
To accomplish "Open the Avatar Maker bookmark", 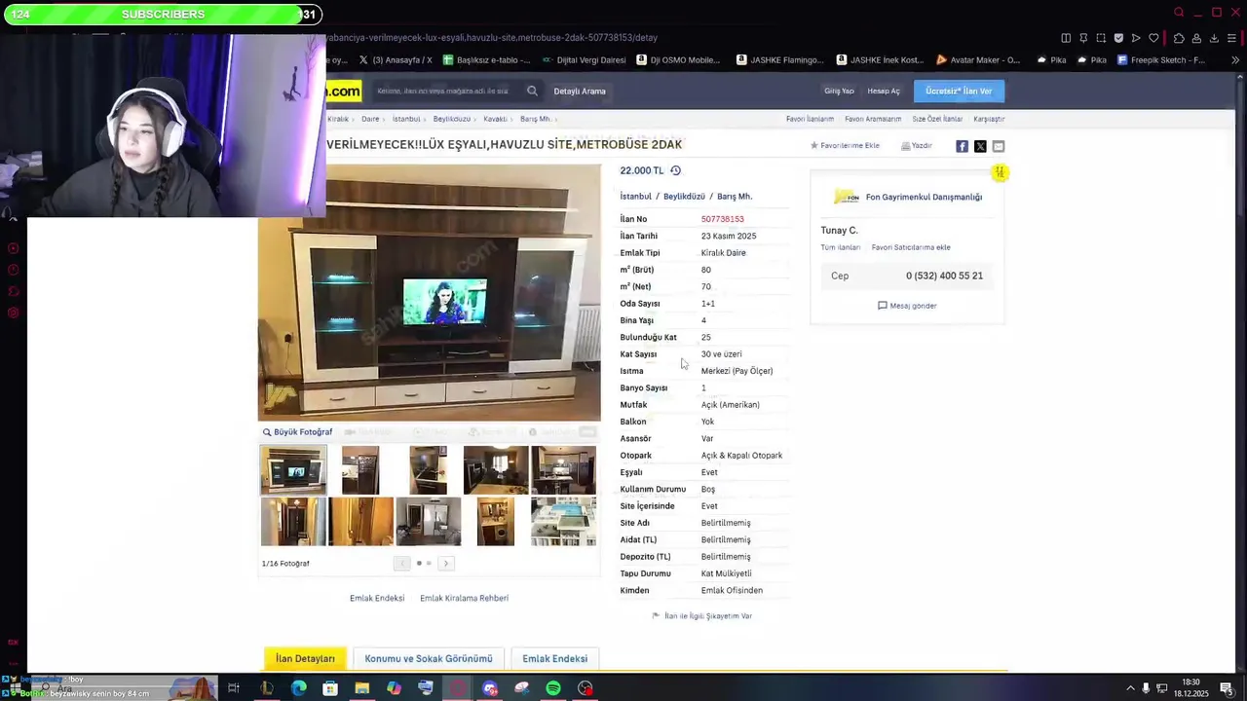I will (977, 60).
